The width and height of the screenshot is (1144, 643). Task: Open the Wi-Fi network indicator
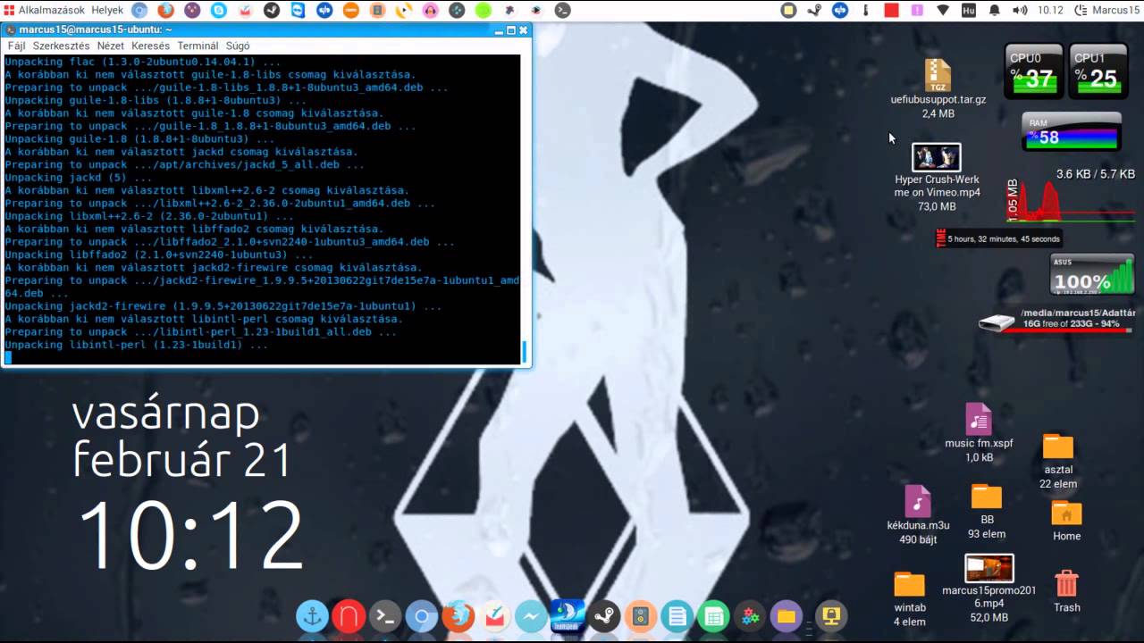943,11
